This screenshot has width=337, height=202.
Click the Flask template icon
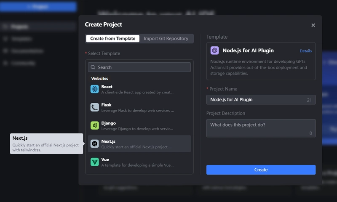(94, 107)
